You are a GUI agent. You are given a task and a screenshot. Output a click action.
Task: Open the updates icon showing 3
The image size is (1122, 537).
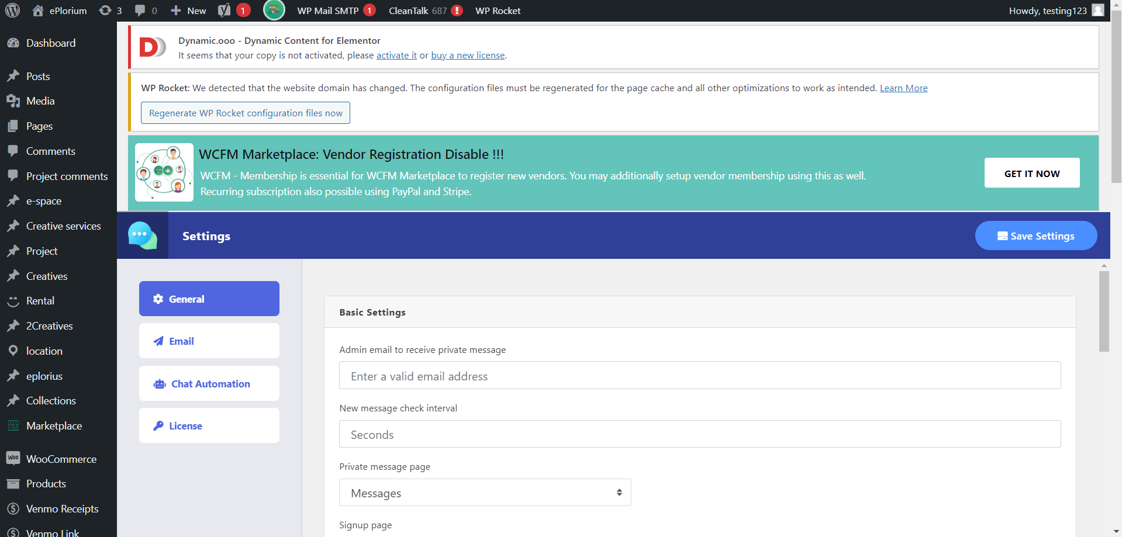click(x=105, y=11)
